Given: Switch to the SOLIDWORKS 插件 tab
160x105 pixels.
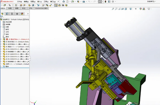Looking at the screenshot, I should 41,8.
